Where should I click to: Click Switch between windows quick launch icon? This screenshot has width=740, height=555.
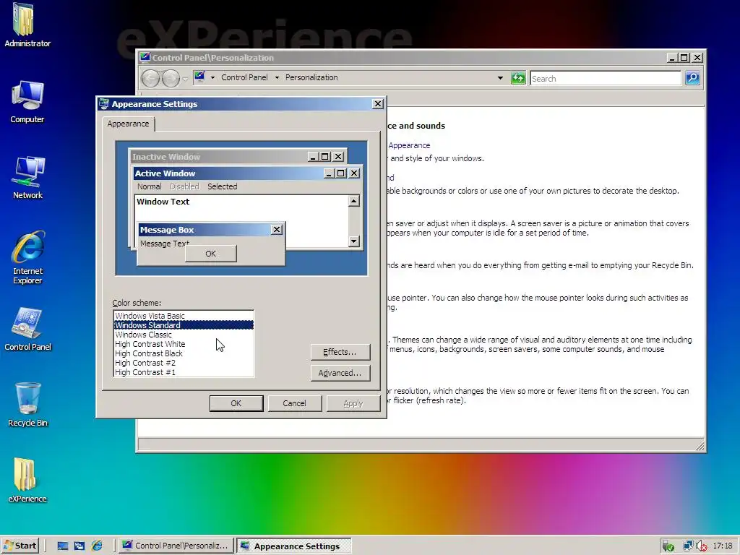click(x=79, y=546)
